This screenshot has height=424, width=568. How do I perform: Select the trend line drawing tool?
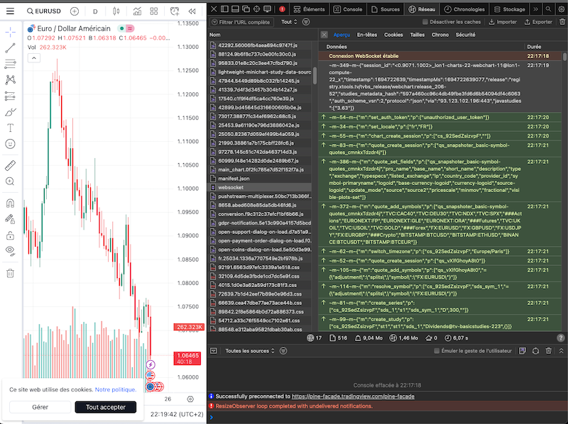10,48
